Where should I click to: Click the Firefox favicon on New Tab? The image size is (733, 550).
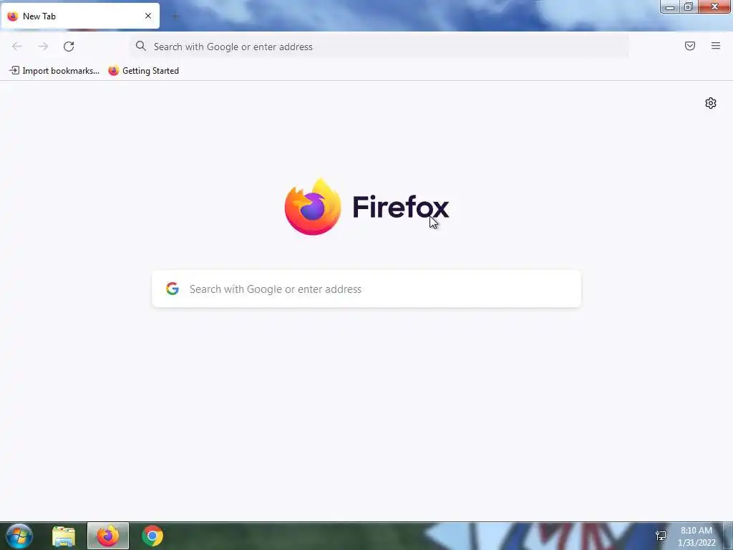[x=13, y=16]
